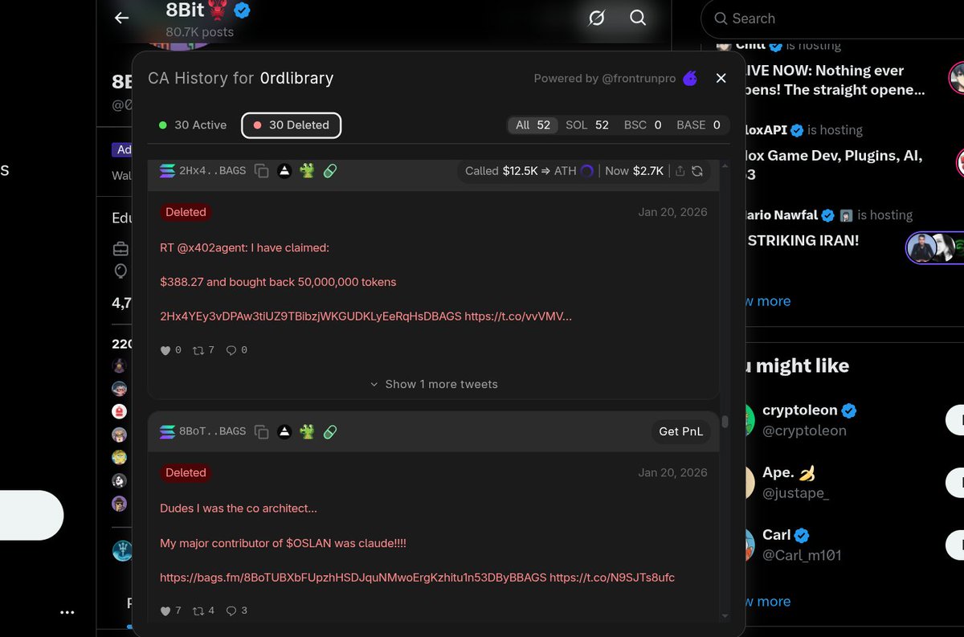Copy the 2Hx4..BAGS contract address
Image resolution: width=964 pixels, height=637 pixels.
point(261,170)
